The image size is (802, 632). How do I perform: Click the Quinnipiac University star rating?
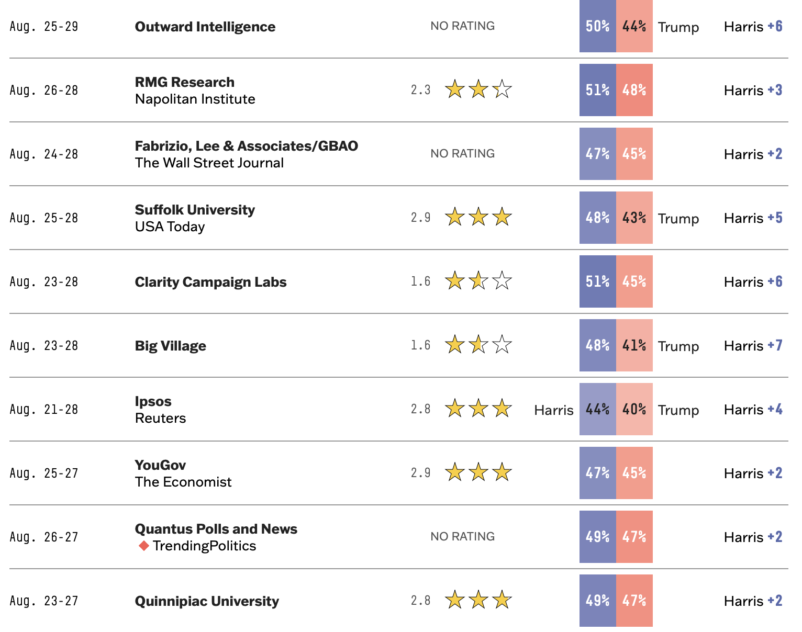pos(478,600)
